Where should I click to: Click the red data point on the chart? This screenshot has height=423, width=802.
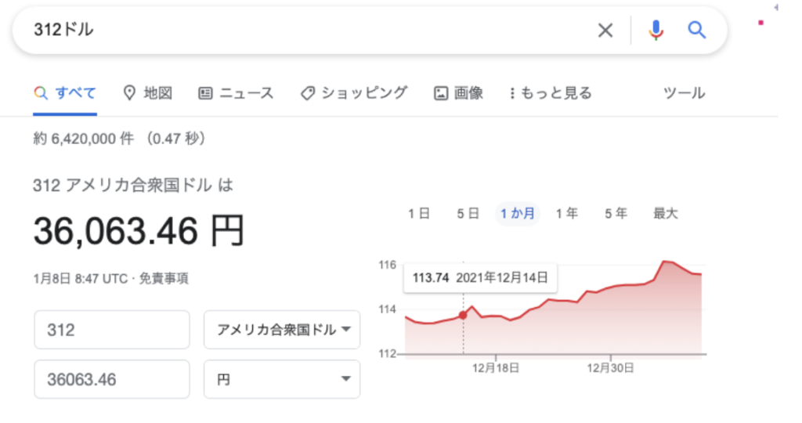463,315
